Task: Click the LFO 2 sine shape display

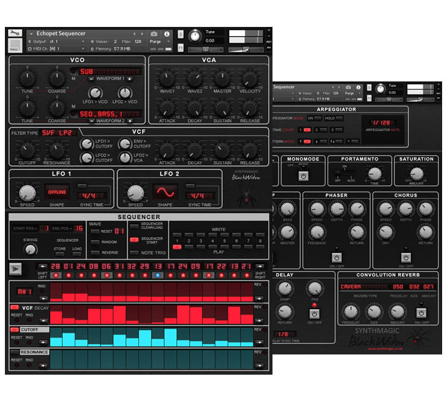Action: point(165,192)
